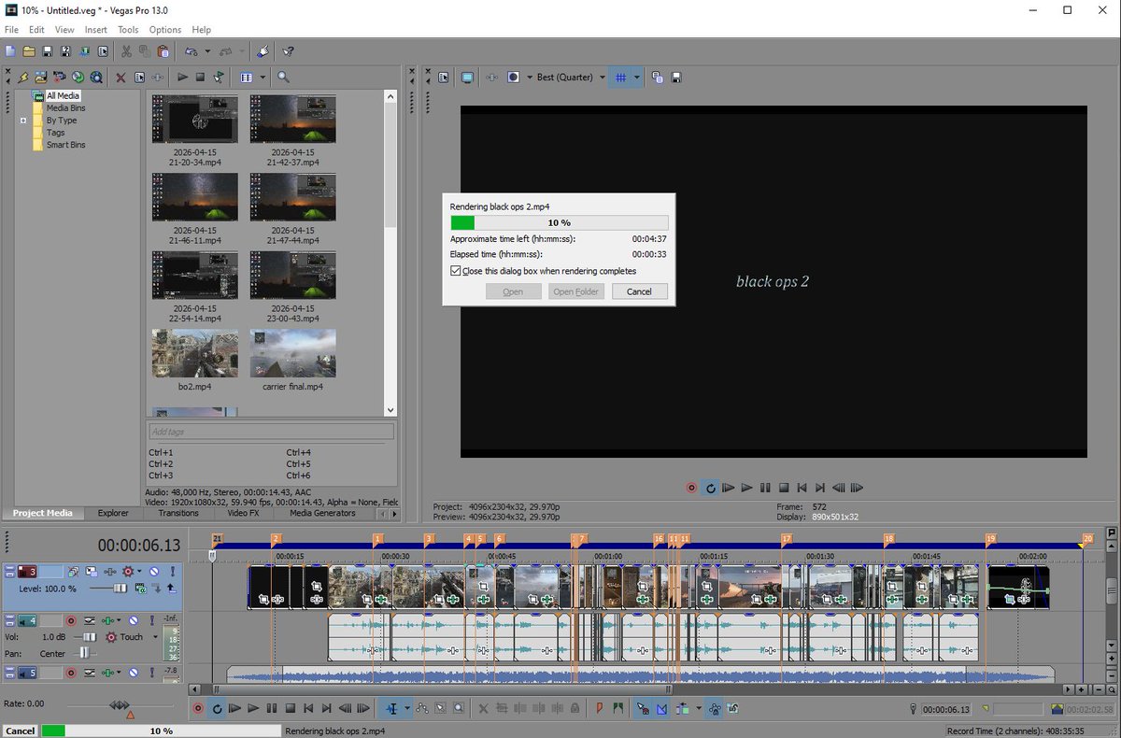Open the Tools menu
Screen dimensions: 1121x738
click(128, 30)
